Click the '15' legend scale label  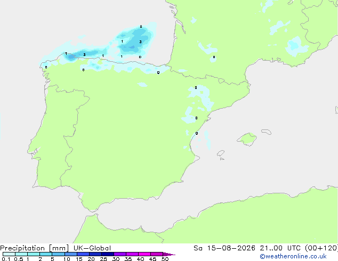[79, 259]
